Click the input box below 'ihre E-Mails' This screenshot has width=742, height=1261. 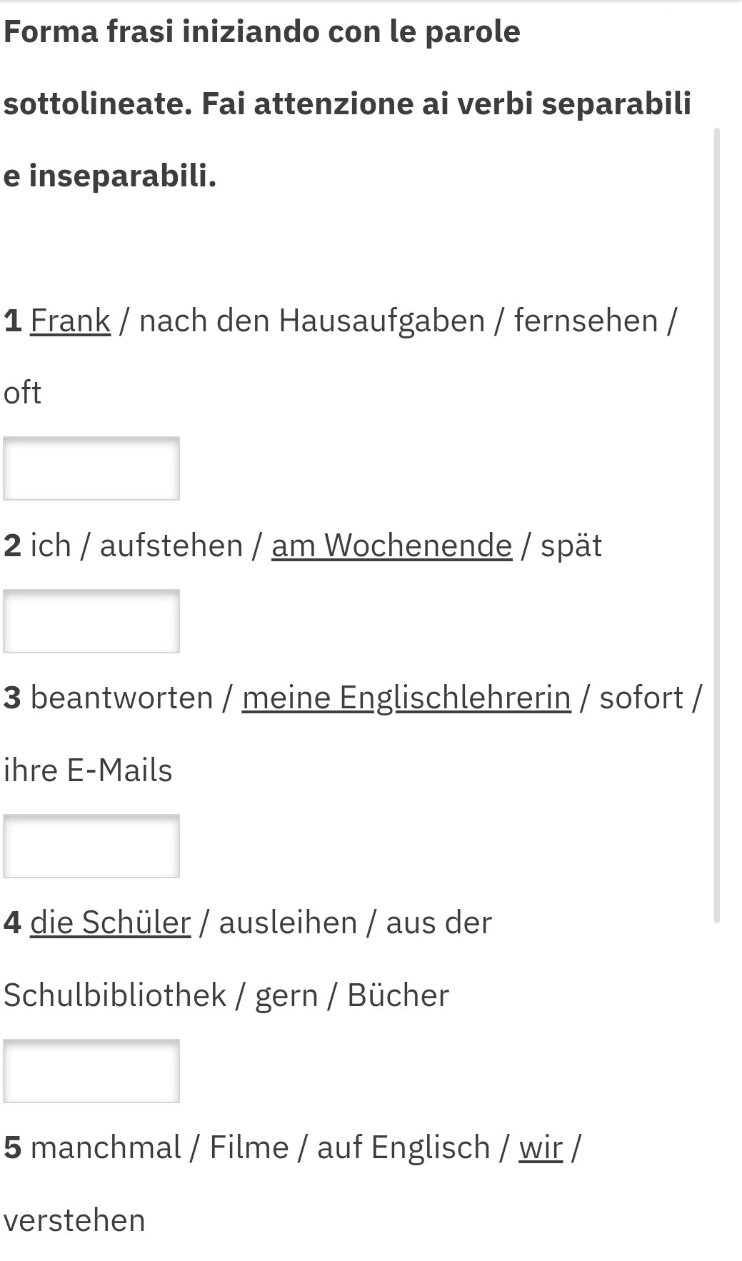pos(91,846)
